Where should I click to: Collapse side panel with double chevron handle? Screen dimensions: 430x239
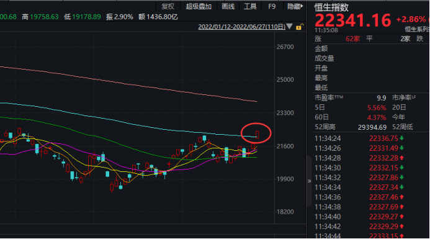tap(310, 181)
